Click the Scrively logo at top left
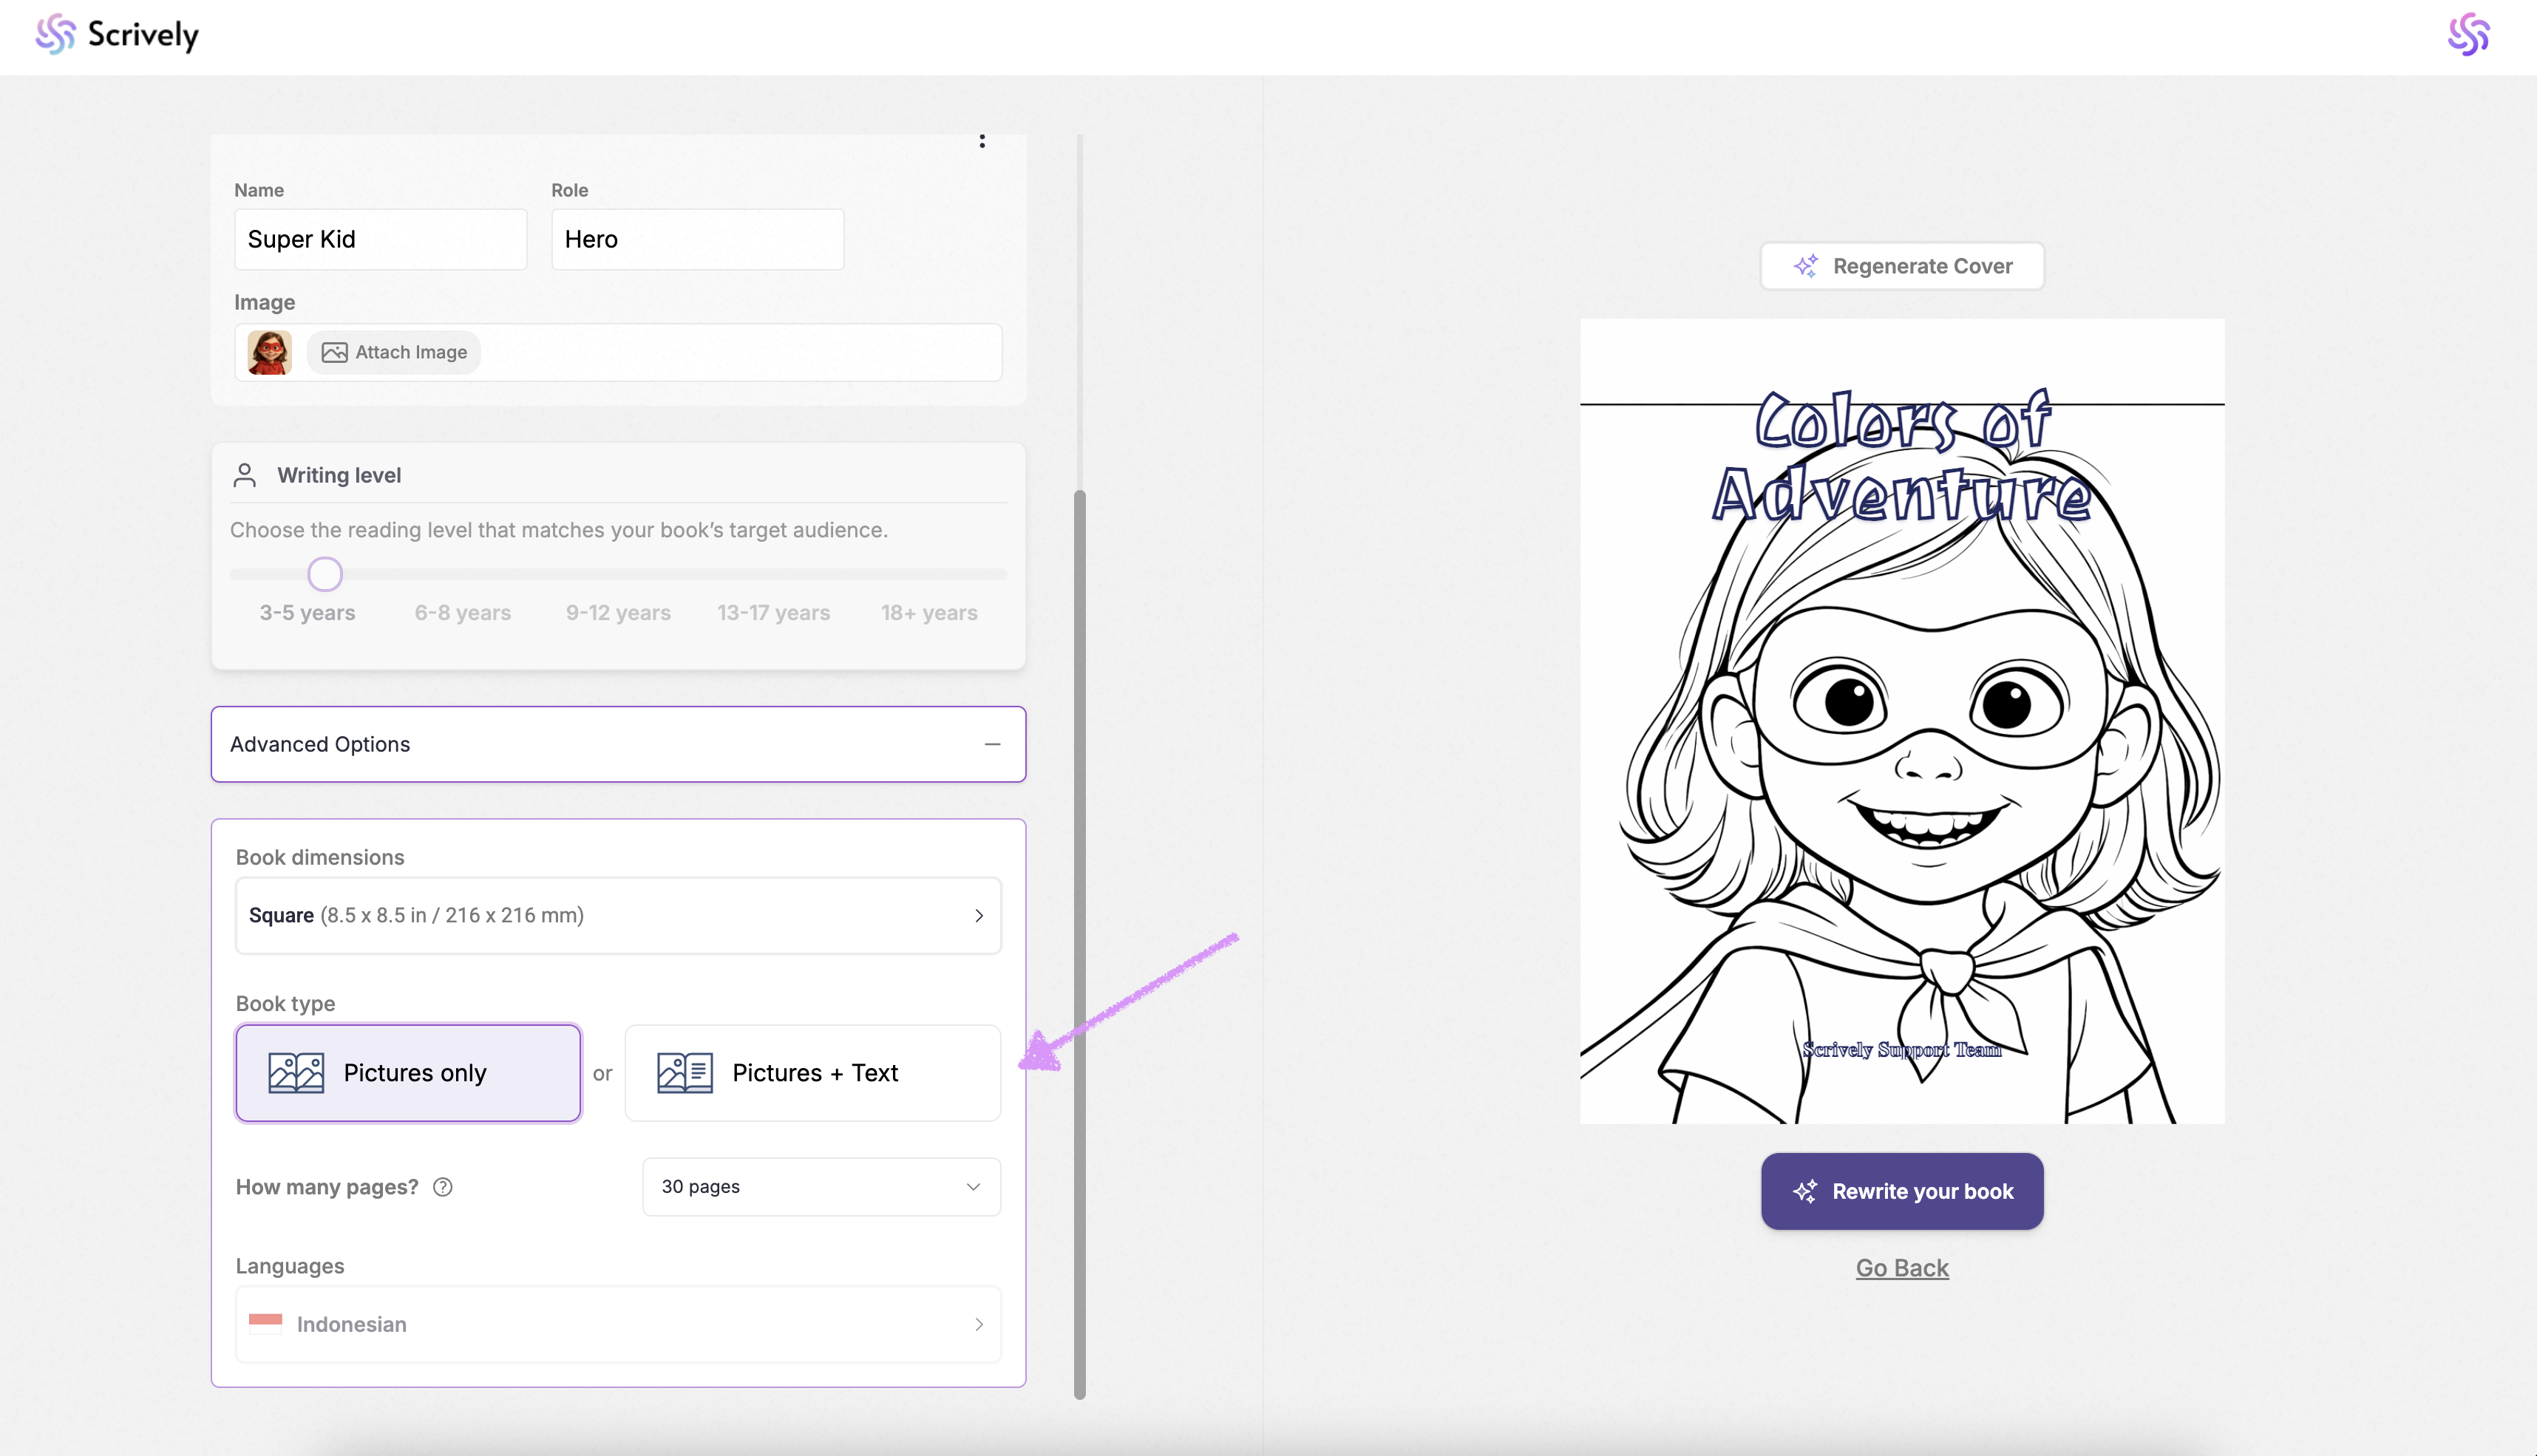This screenshot has height=1456, width=2537. tap(117, 35)
